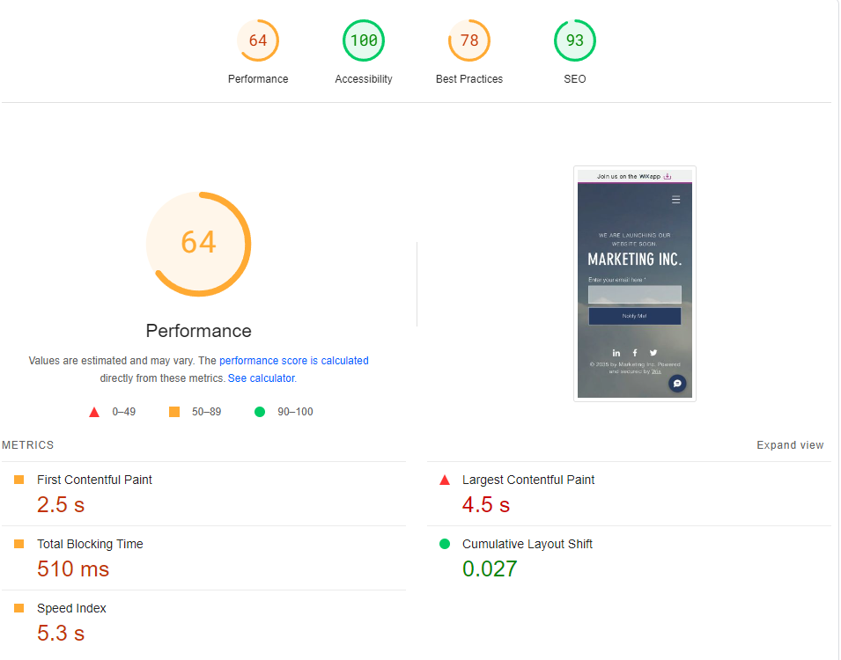Click the green circle beside Cumulative Layout Shift
841x660 pixels.
(x=445, y=544)
